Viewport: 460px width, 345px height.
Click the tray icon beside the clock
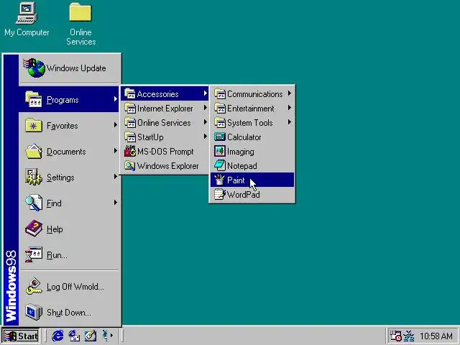(409, 336)
